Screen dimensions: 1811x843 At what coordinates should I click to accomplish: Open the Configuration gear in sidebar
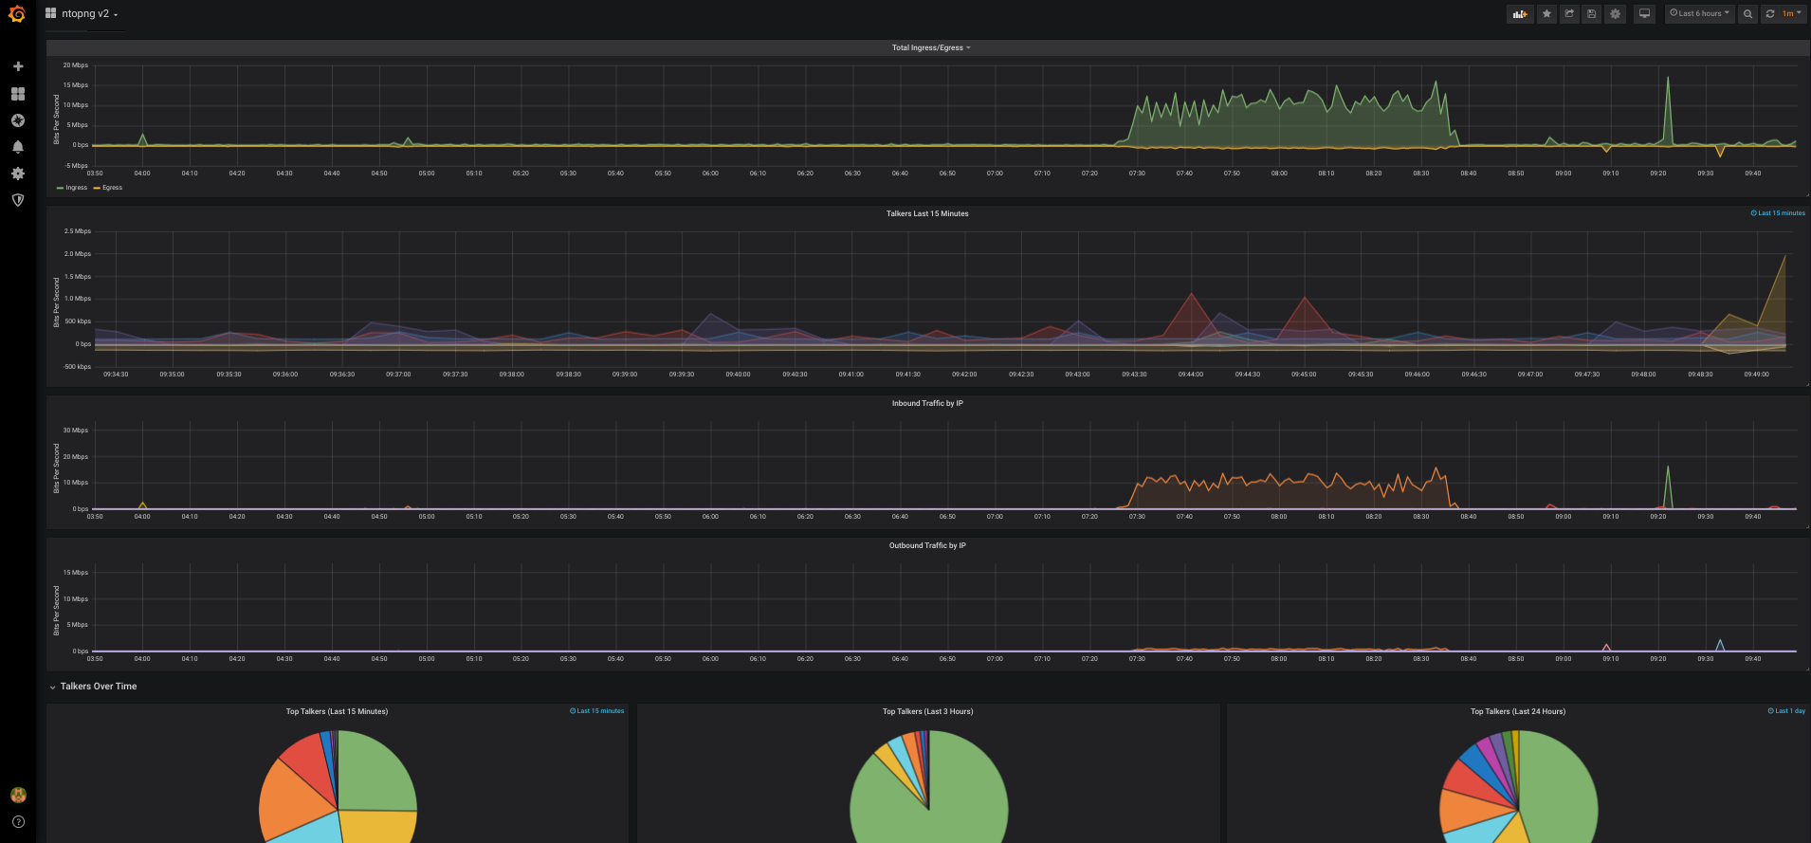click(17, 174)
